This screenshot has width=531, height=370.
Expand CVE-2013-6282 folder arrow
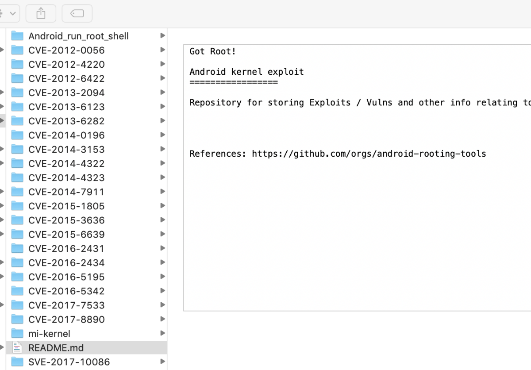[163, 121]
